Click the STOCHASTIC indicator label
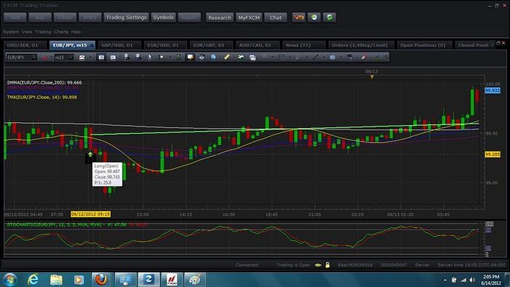 coord(78,225)
